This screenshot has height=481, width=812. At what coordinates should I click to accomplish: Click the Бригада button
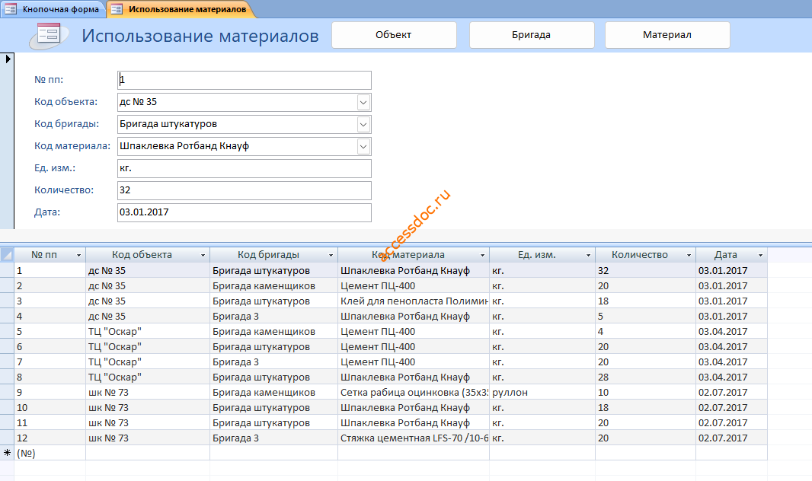(x=532, y=35)
